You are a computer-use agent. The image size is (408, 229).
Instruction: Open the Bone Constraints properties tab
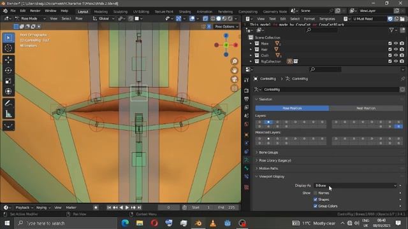[247, 177]
